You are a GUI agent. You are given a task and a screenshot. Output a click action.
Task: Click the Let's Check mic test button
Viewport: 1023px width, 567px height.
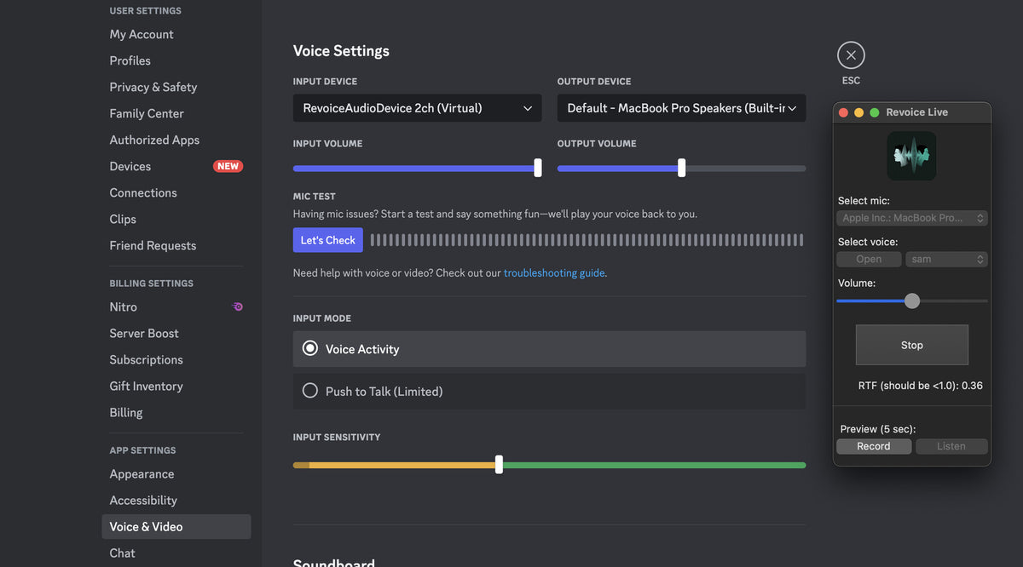tap(328, 240)
